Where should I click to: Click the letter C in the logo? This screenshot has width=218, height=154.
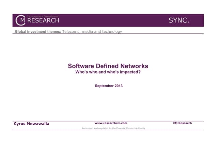coord(17,20)
